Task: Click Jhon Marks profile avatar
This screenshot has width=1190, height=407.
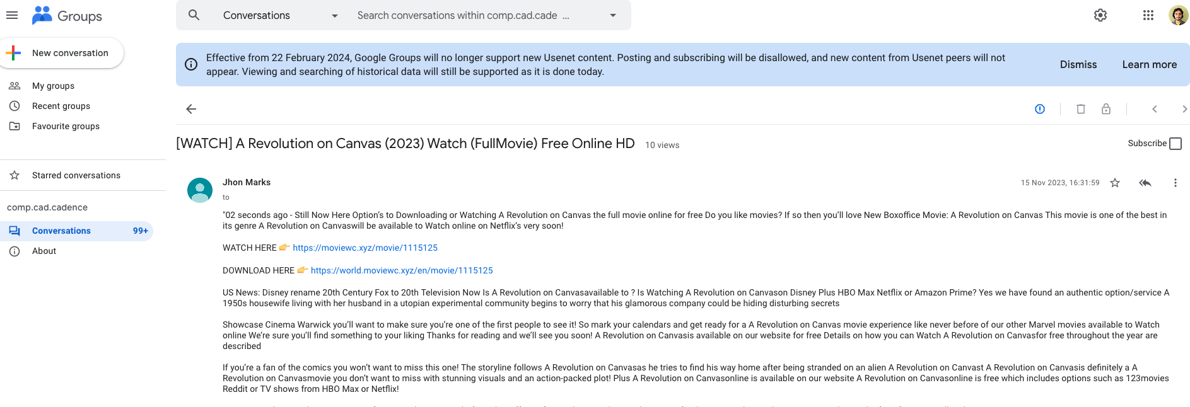Action: pyautogui.click(x=200, y=190)
